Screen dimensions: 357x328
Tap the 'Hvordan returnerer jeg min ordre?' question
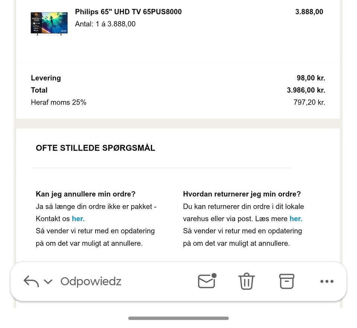point(242,194)
